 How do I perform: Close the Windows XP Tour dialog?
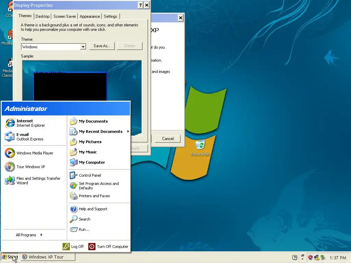(180, 18)
